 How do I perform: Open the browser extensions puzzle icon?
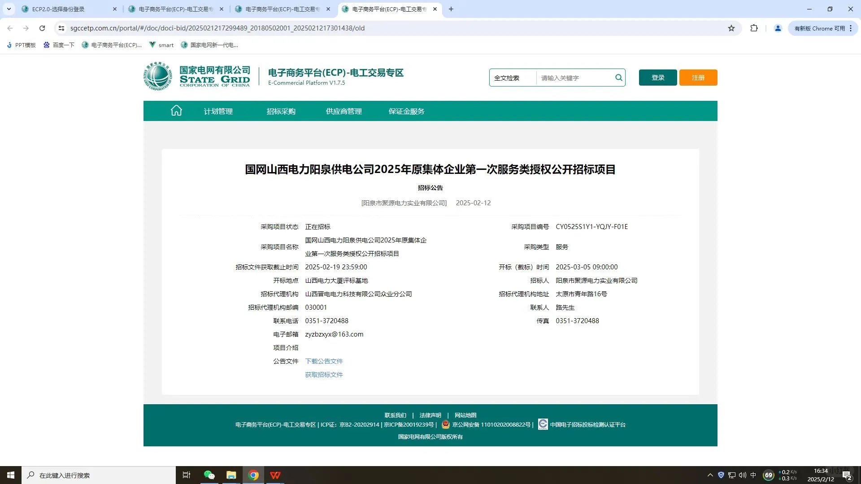coord(754,28)
